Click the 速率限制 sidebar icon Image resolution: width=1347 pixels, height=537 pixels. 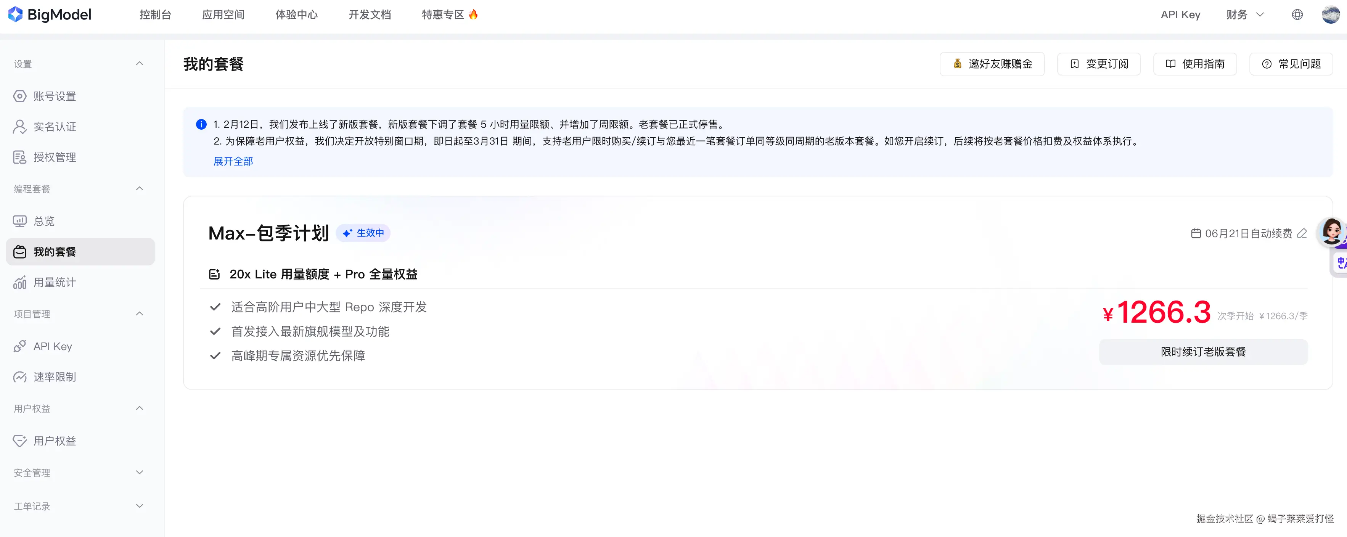[19, 377]
